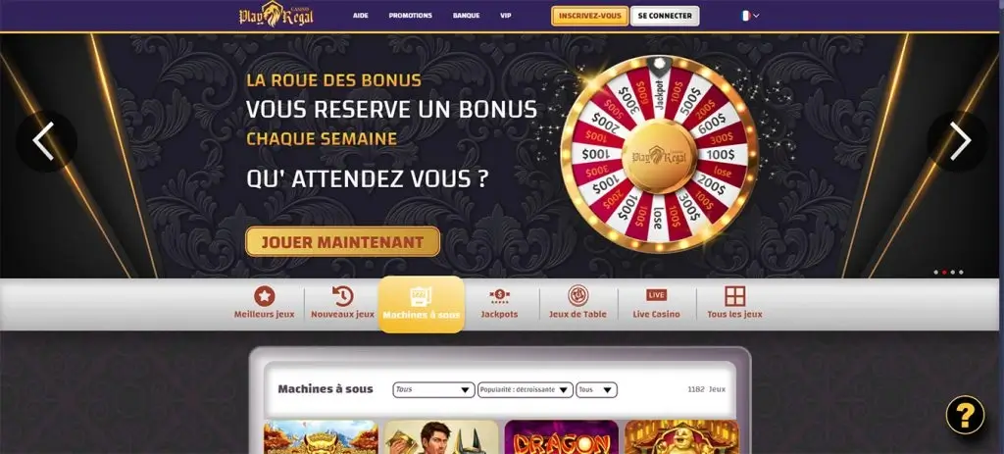This screenshot has height=454, width=1004.
Task: Open the question mark help bubble
Action: coord(965,416)
